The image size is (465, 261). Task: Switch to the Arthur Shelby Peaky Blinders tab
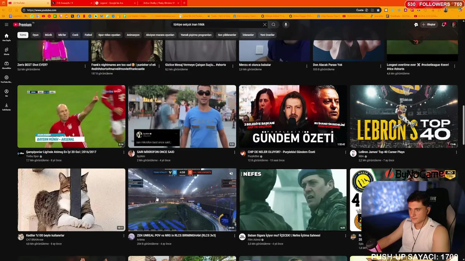(x=158, y=3)
